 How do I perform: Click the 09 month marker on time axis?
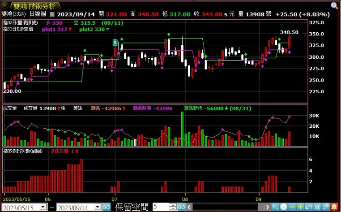(258, 199)
